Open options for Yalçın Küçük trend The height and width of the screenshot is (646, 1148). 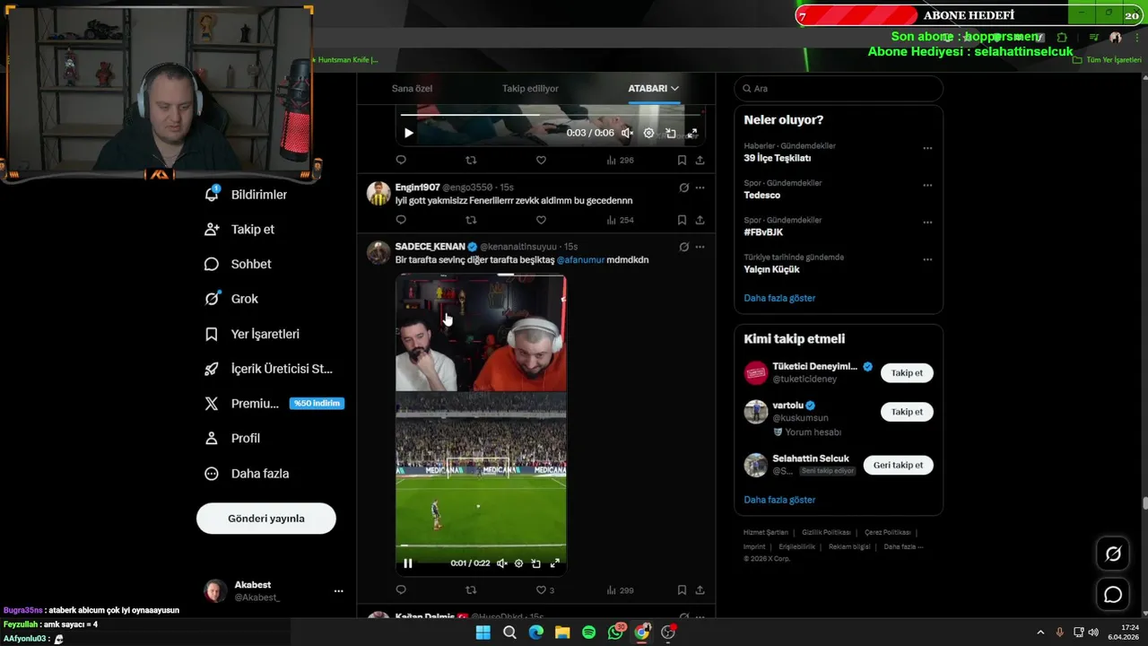927,260
